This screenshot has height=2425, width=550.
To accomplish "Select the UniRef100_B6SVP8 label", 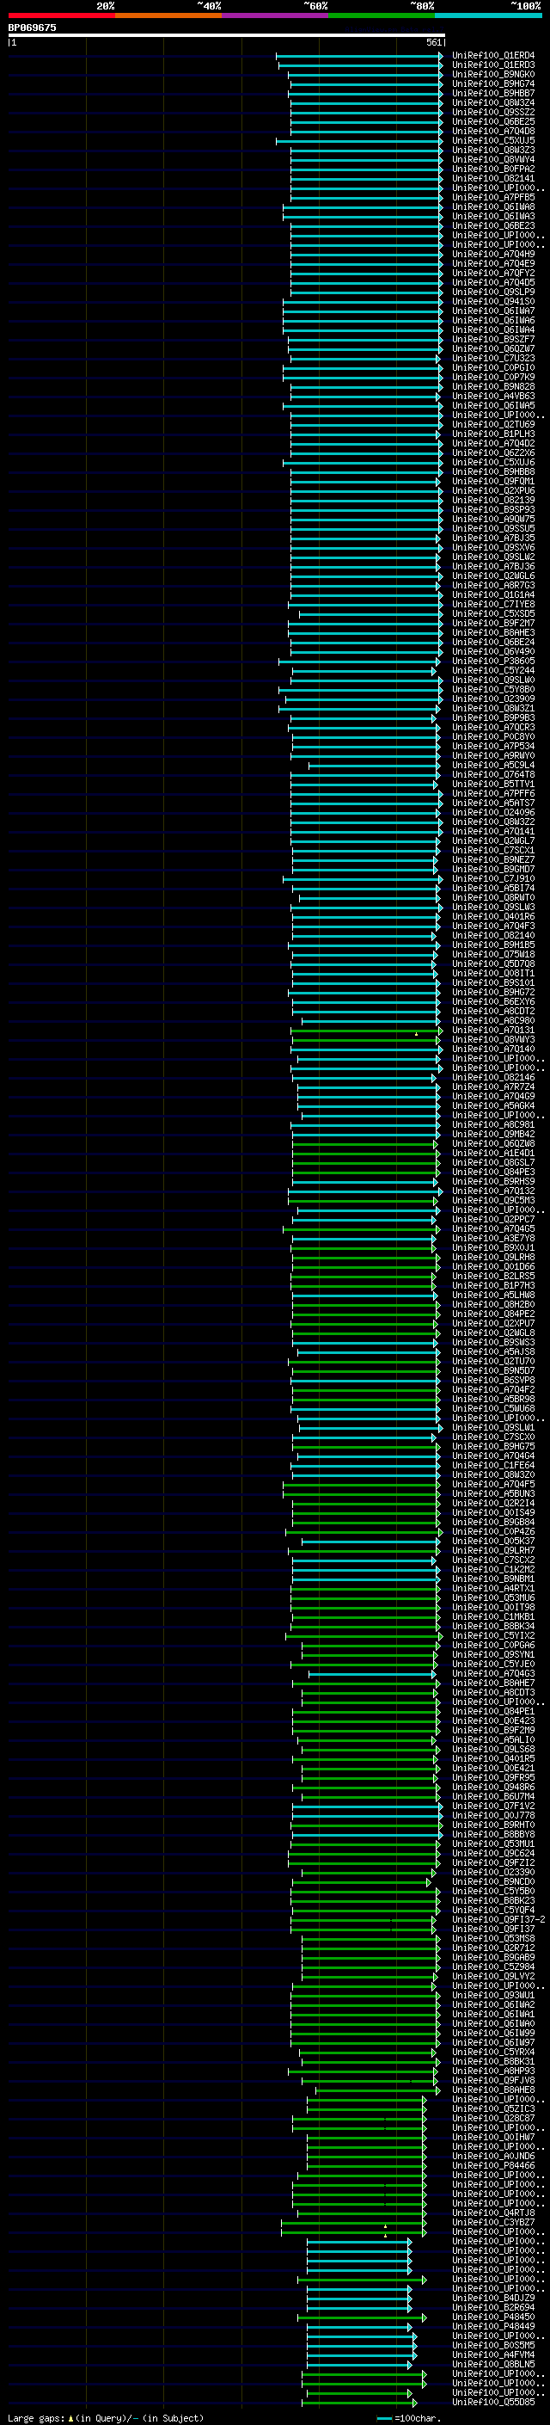I will tap(493, 1380).
